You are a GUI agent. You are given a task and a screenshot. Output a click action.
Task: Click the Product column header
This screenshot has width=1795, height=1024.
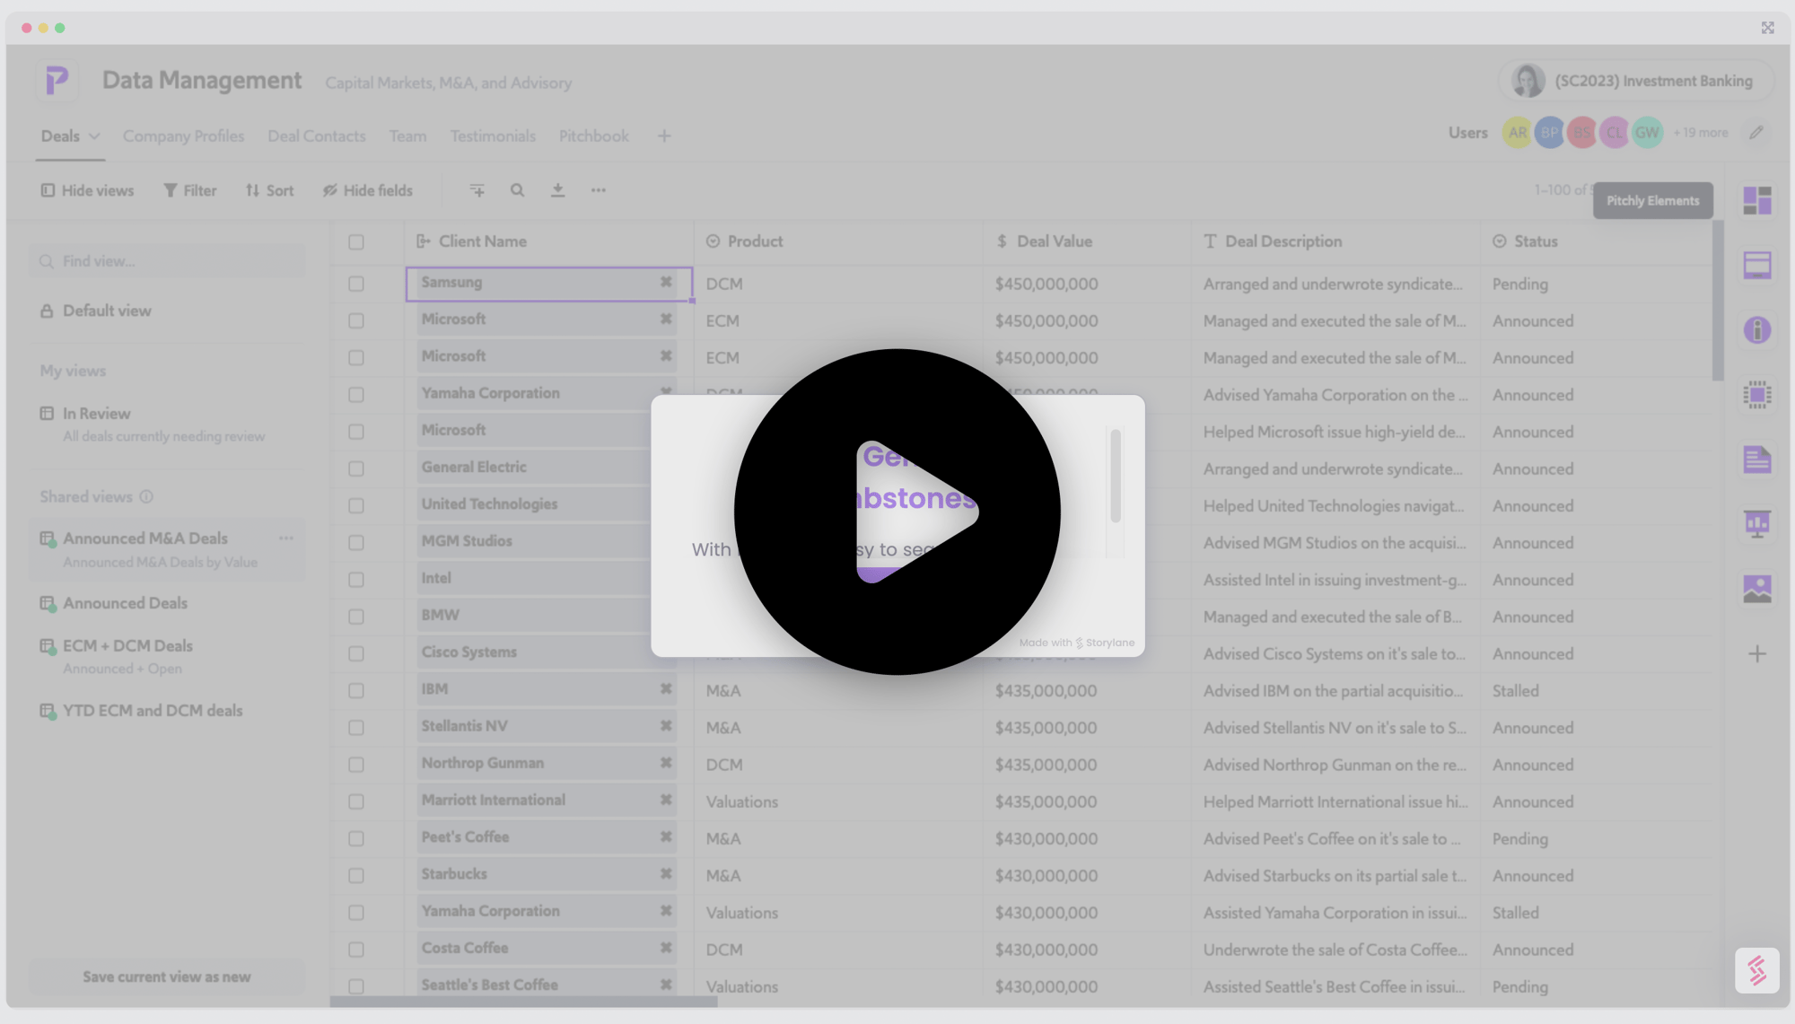[x=837, y=241]
